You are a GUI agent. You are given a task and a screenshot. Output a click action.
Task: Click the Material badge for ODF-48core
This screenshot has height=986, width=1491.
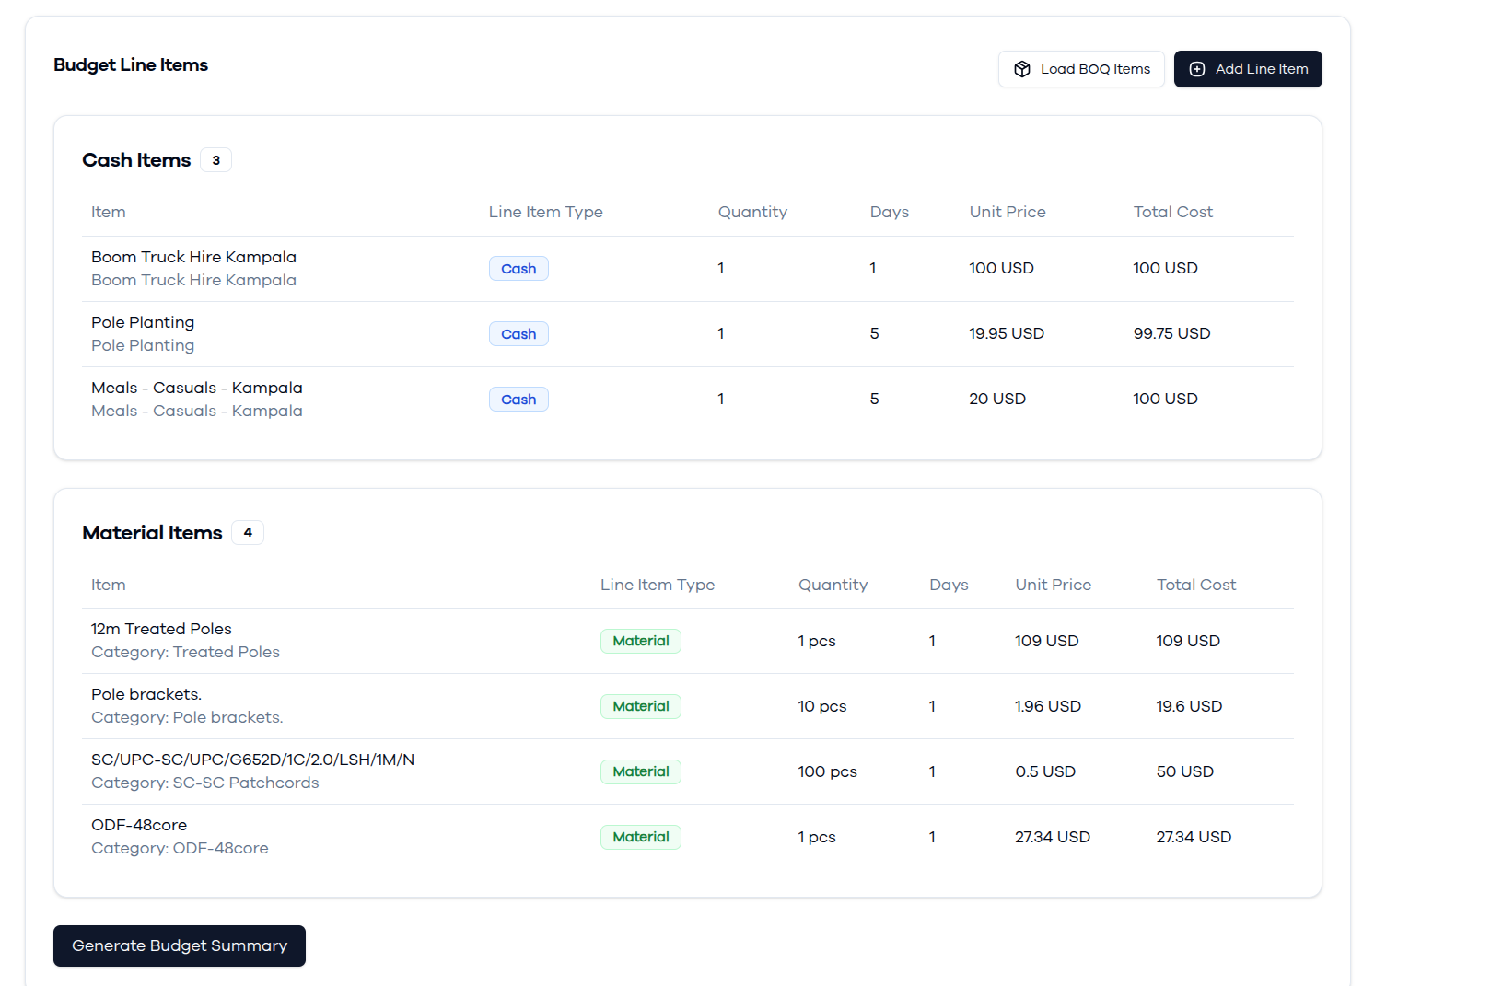click(x=641, y=837)
